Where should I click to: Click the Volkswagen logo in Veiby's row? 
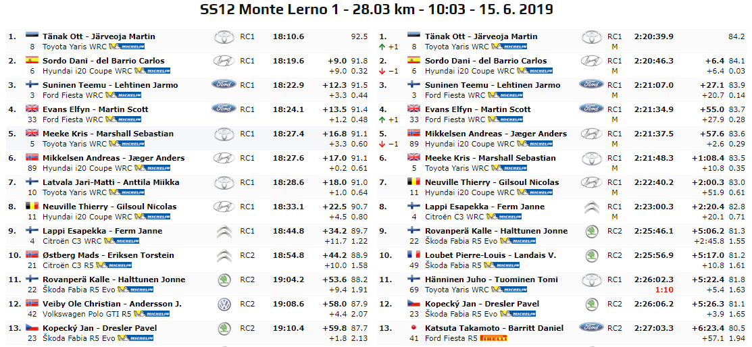pyautogui.click(x=224, y=304)
